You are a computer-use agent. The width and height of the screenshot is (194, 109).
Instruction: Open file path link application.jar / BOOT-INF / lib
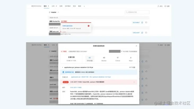point(91,77)
